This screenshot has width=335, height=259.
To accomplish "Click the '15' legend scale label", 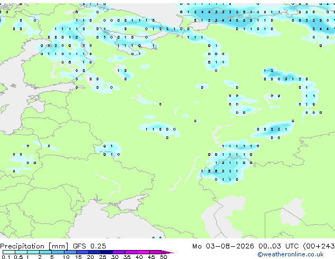I will click(78, 257).
